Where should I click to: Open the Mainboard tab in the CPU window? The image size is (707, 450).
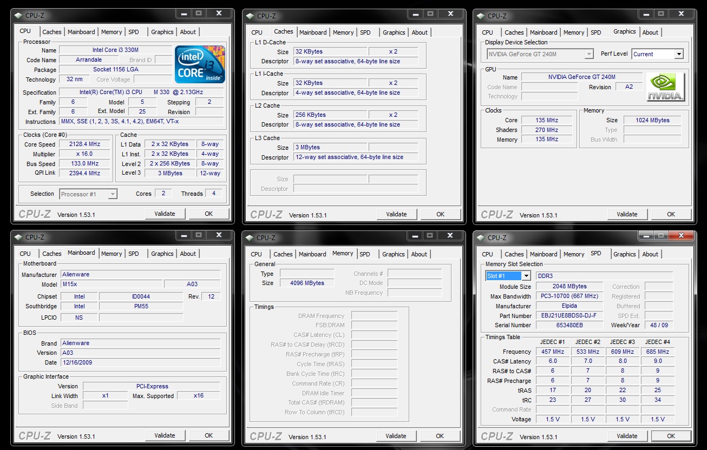coord(81,32)
